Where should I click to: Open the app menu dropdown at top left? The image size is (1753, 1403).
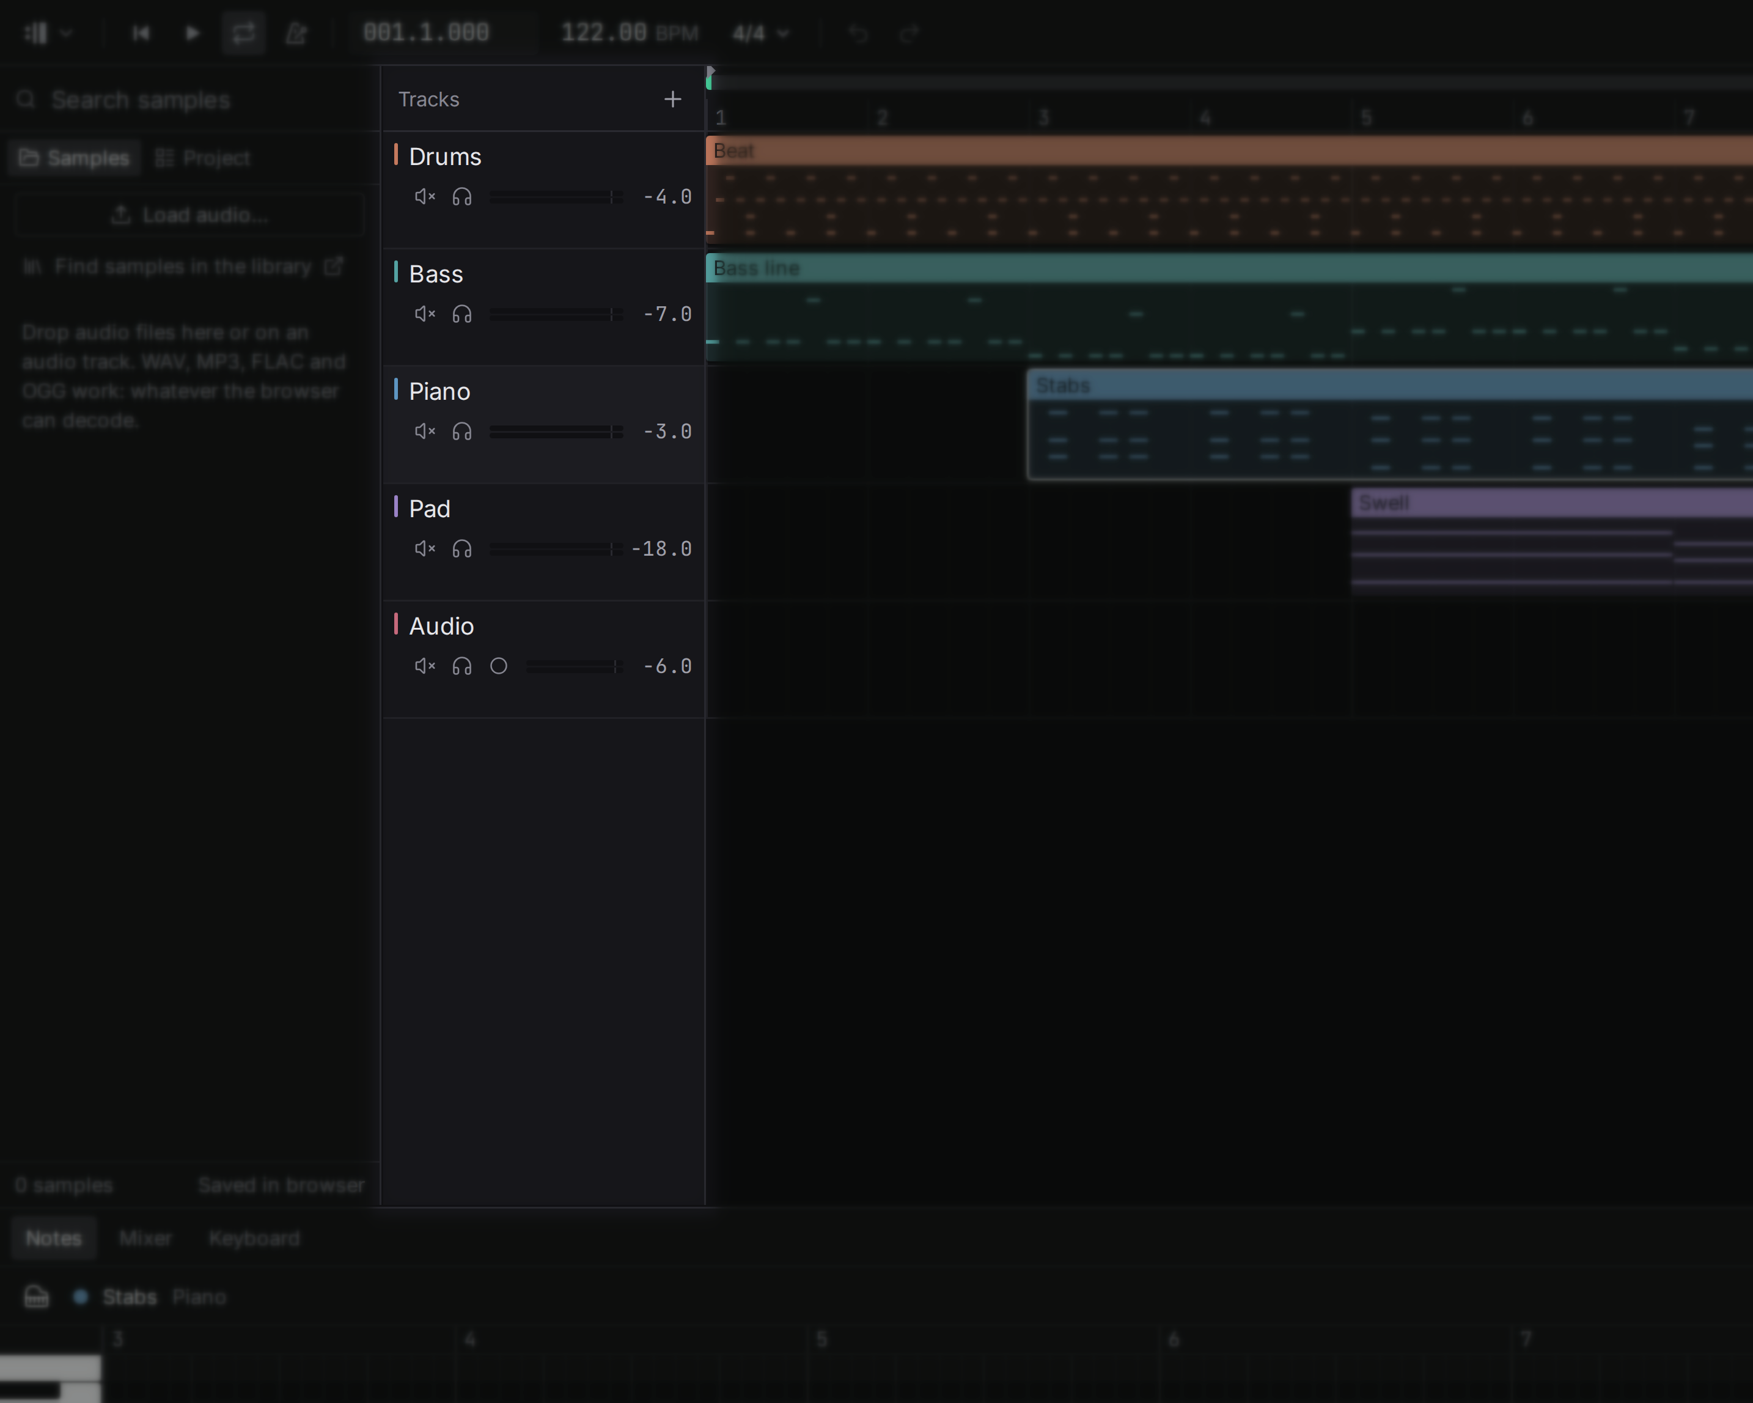[x=47, y=34]
